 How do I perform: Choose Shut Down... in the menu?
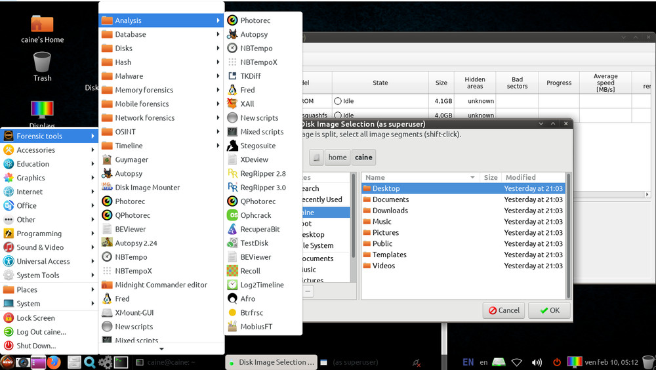click(36, 346)
